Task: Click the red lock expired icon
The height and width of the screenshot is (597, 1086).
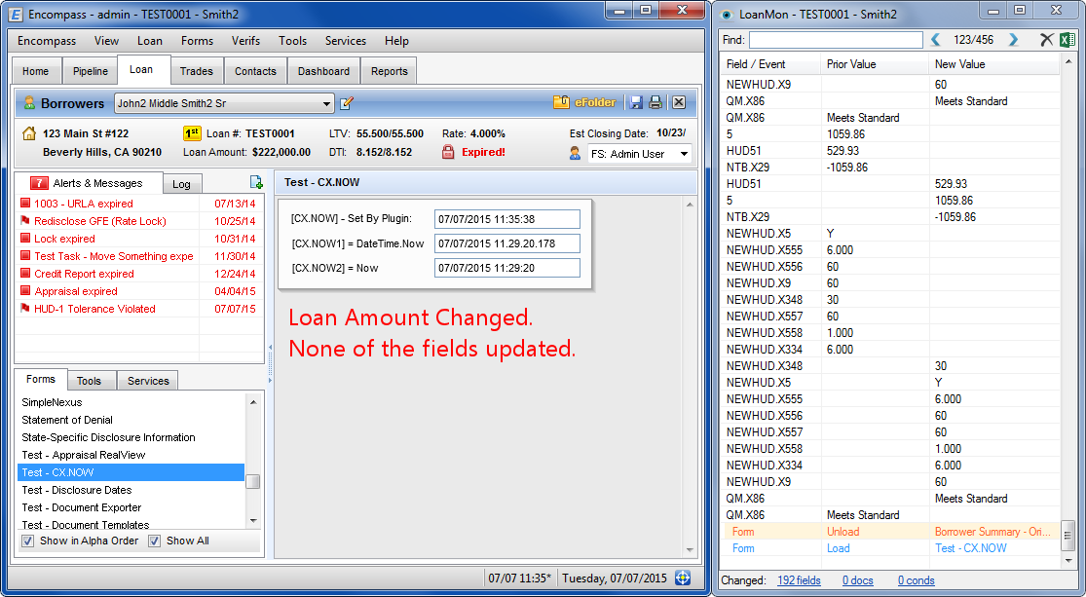Action: 448,152
